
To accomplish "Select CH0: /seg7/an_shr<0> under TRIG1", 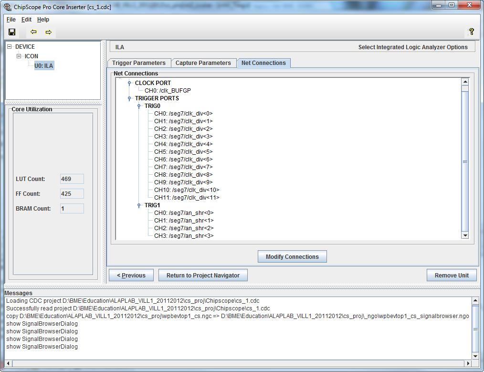I will pyautogui.click(x=184, y=213).
